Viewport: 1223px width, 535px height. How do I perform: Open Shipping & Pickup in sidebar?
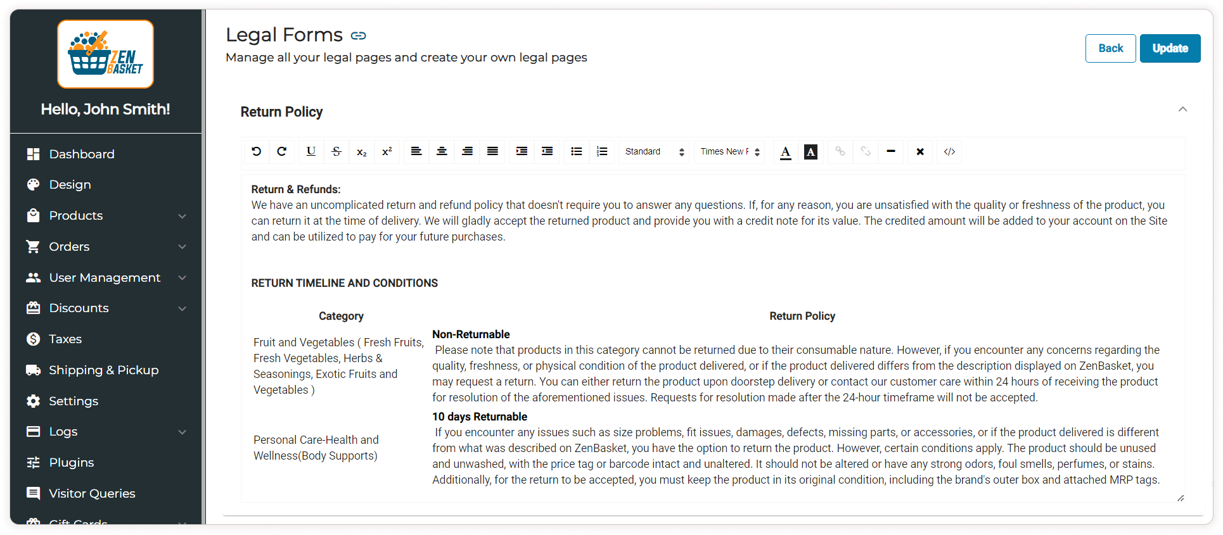104,370
